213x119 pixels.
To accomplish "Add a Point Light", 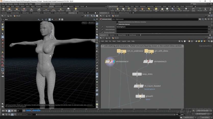I will (118, 9).
